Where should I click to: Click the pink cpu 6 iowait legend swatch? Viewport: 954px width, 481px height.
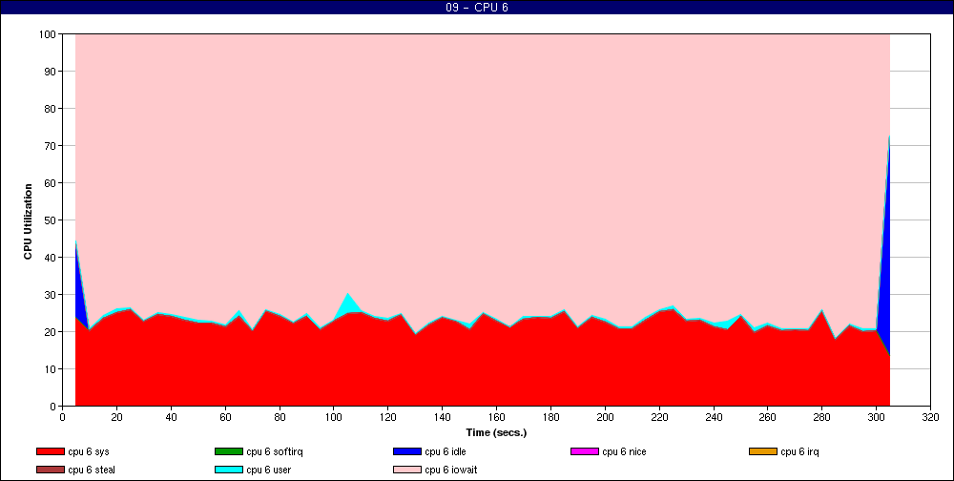tap(407, 471)
